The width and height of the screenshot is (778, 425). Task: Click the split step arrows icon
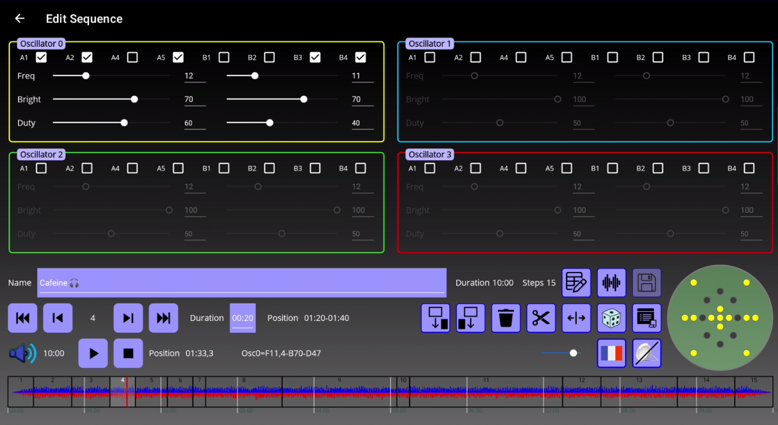[576, 318]
